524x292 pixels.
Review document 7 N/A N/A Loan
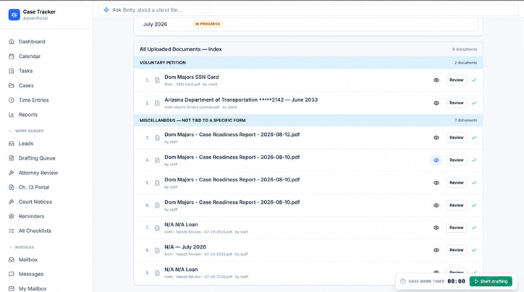pos(457,228)
